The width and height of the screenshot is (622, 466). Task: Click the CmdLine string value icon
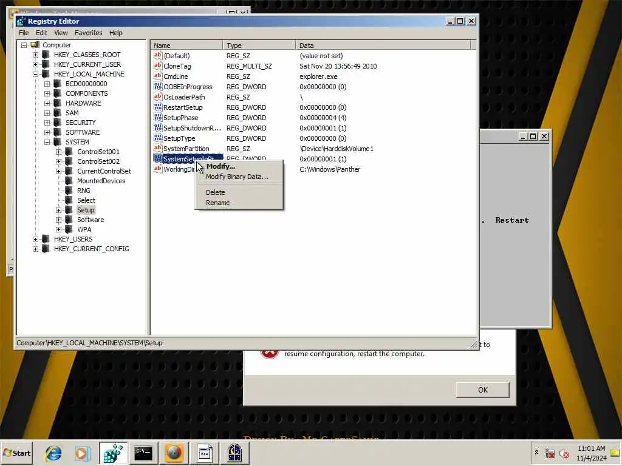158,76
